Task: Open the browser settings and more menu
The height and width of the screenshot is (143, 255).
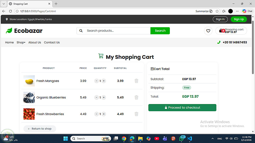Action: (237, 11)
